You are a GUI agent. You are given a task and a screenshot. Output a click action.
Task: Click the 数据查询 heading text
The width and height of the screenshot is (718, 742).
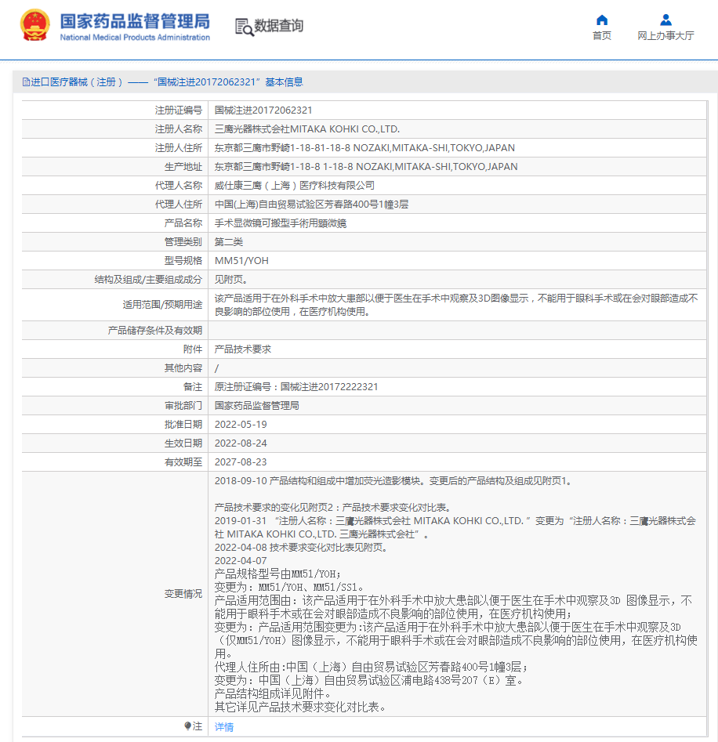[279, 26]
